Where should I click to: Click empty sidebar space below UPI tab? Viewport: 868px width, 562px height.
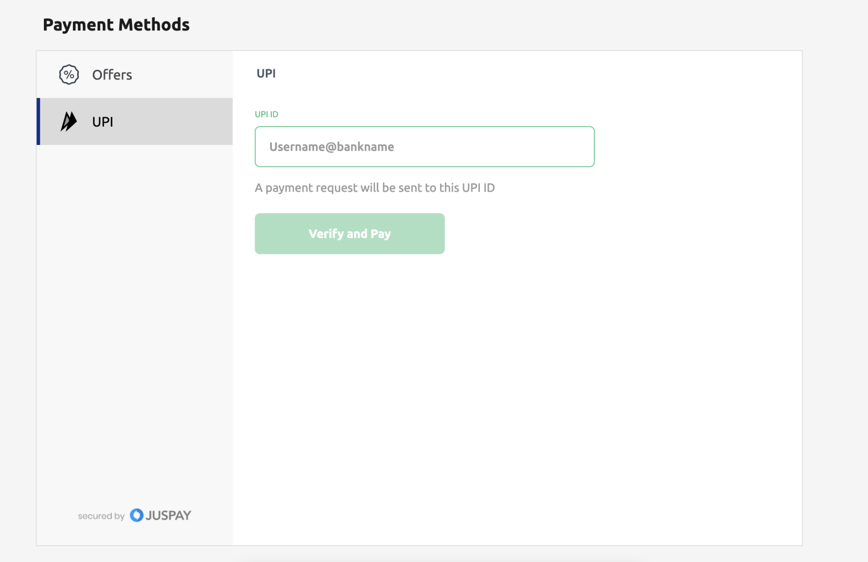tap(135, 304)
